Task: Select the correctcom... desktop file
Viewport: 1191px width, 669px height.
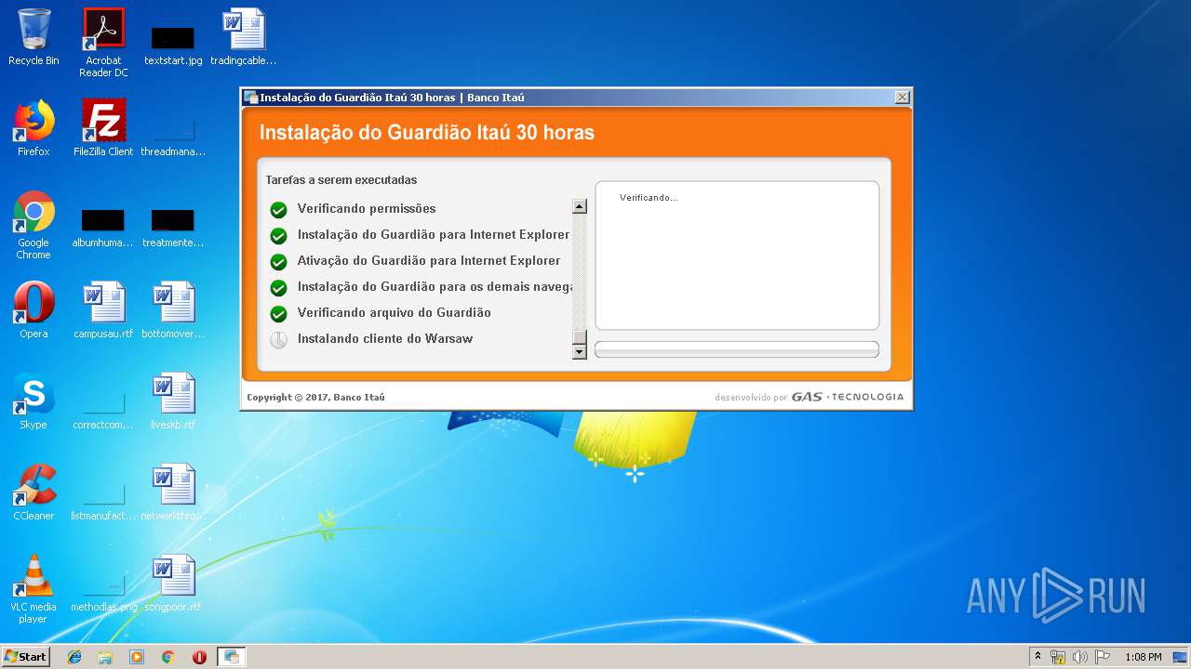Action: [103, 409]
